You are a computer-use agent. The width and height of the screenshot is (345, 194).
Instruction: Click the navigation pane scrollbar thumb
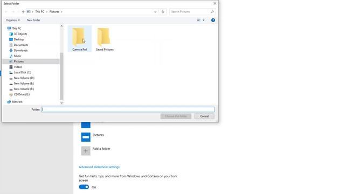tap(61, 77)
